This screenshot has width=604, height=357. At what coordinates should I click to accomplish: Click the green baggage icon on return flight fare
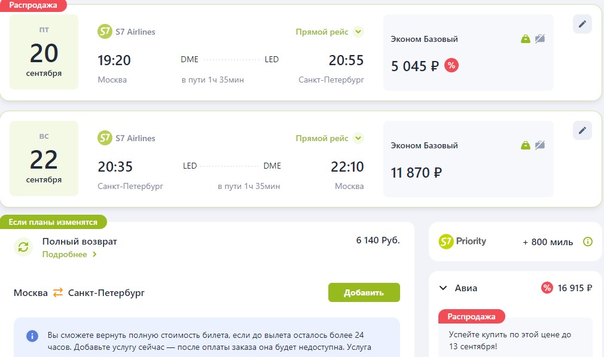[526, 145]
